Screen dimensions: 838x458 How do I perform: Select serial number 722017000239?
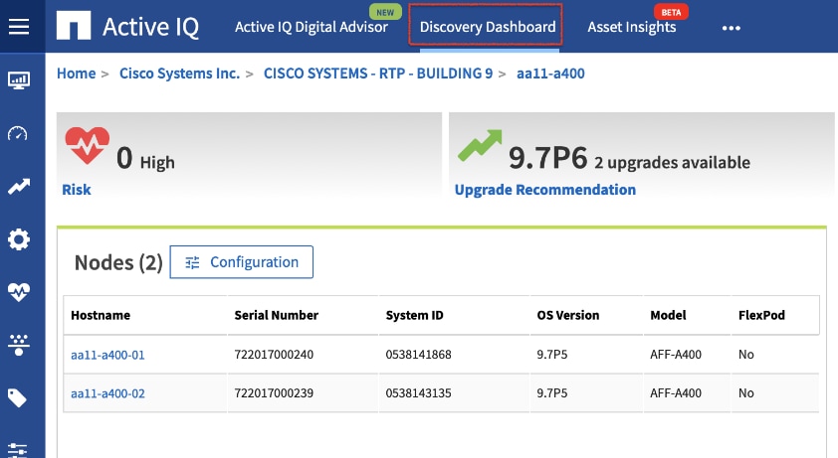(x=274, y=392)
